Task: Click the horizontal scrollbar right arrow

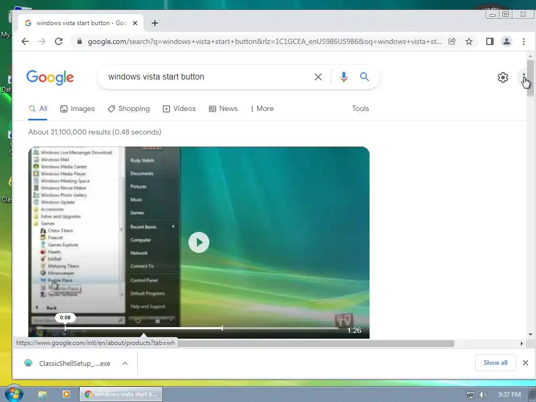Action: tap(522, 343)
